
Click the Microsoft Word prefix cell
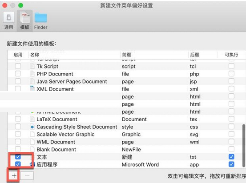point(140,164)
